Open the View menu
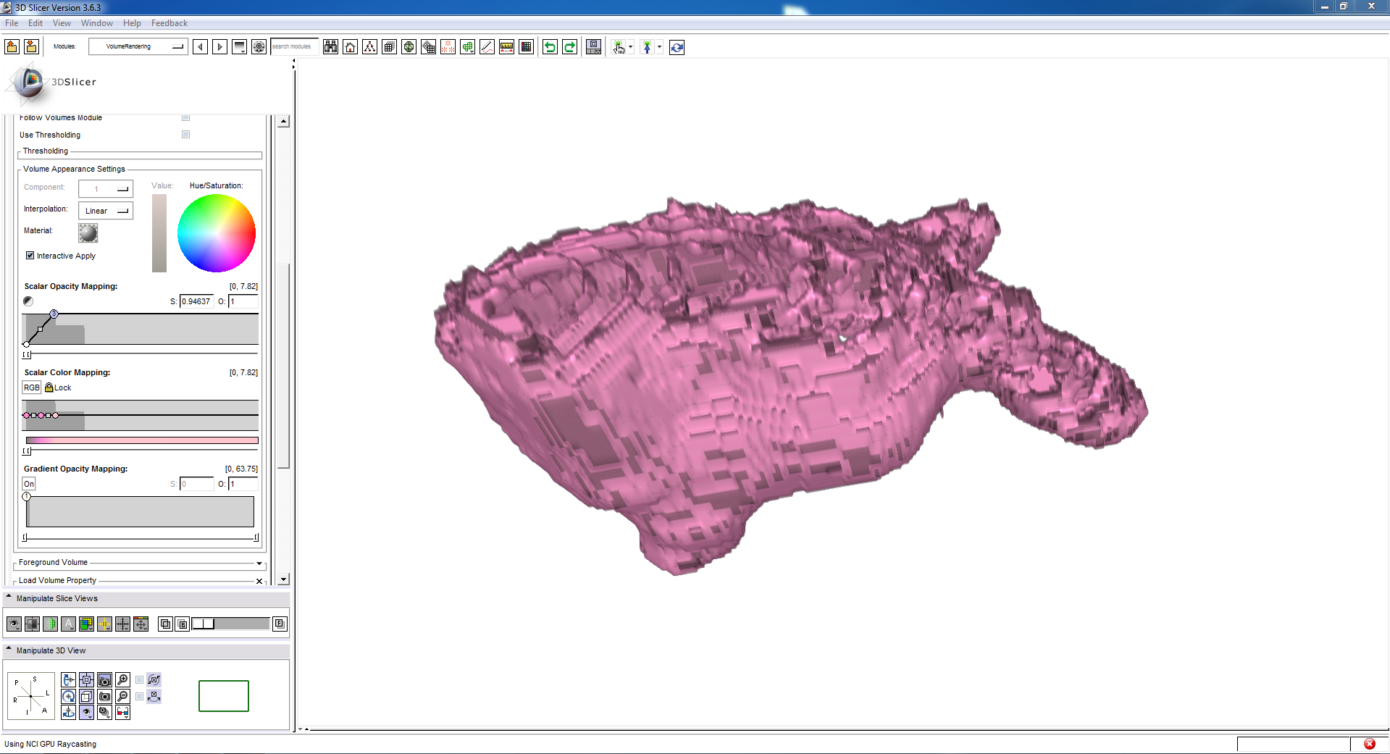 [62, 23]
